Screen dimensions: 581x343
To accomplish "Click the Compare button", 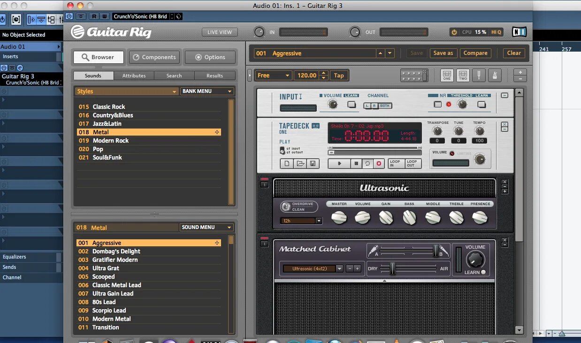I will click(x=475, y=53).
